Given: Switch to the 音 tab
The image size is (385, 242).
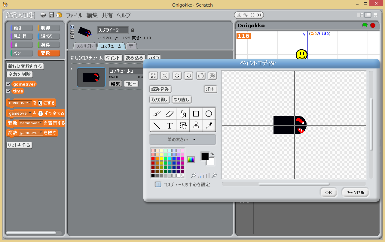Looking at the screenshot, I should click(131, 46).
